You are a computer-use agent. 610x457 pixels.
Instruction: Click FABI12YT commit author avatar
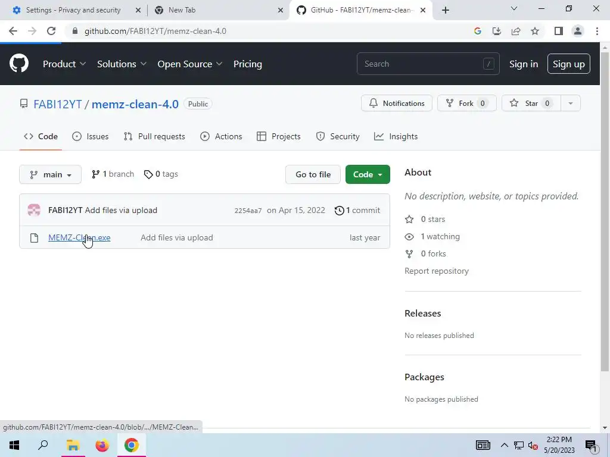34,210
